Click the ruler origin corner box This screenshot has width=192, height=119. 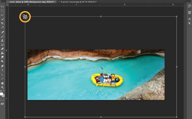7,5
